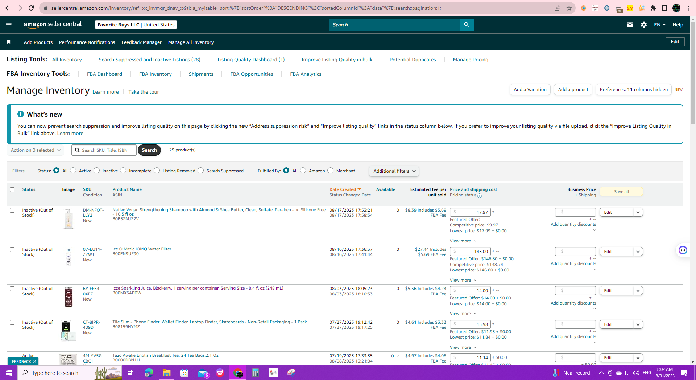Open the Action on 0 selected dropdown
This screenshot has height=380, width=696.
(36, 150)
